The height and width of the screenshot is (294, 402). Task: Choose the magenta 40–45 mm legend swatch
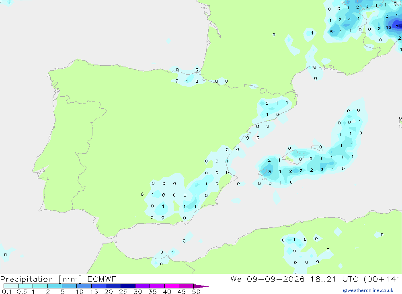tap(172, 286)
